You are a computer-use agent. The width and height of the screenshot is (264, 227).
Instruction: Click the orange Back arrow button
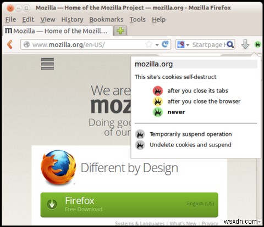coord(10,44)
